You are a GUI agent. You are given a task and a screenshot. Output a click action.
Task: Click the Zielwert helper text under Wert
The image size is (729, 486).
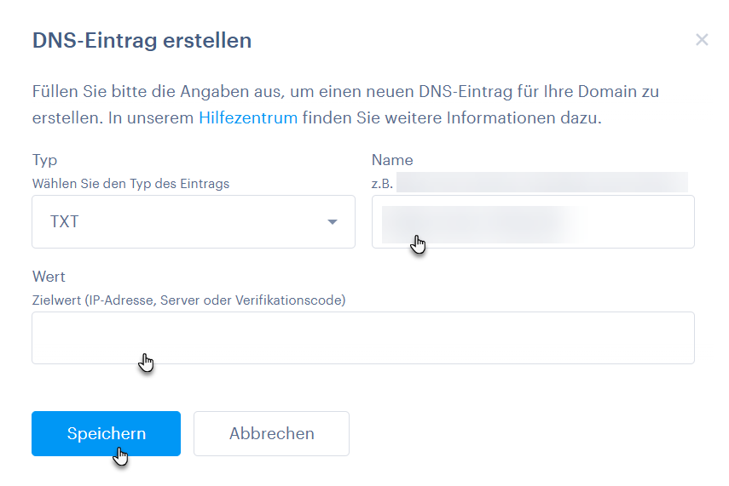[x=188, y=300]
